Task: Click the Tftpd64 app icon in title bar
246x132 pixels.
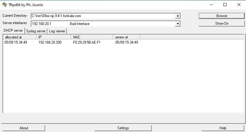Action: coord(5,5)
